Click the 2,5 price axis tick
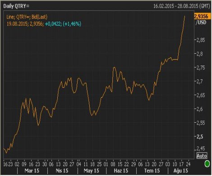The width and height of the screenshot is (212, 176). point(199,137)
